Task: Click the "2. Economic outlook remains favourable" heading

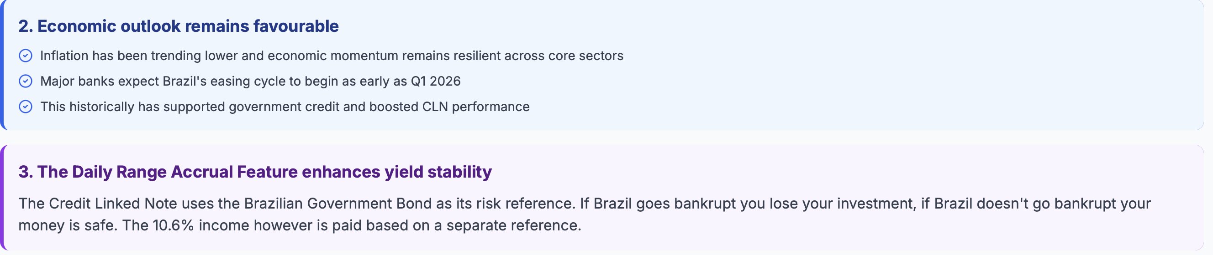Action: click(x=179, y=26)
